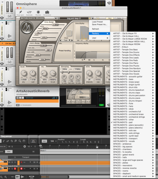158x179 pixels.
Task: Click CV Programmer toggle on ArtsAcousticReverb rack
Action: [18, 105]
